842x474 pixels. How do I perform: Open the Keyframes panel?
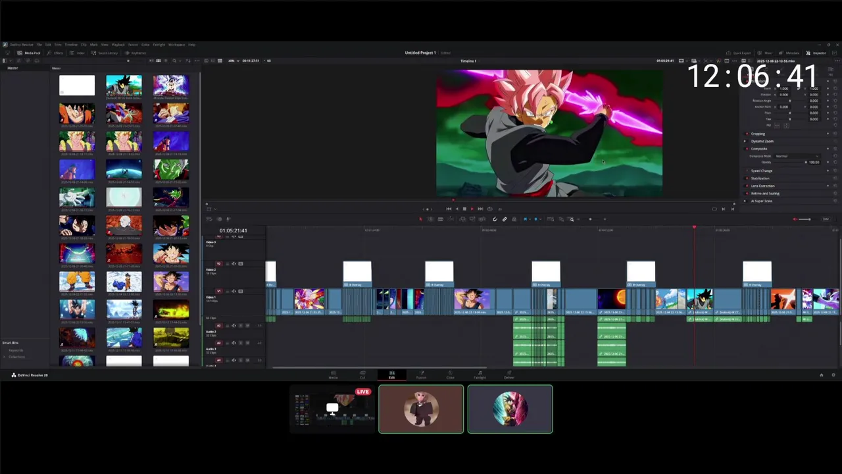pos(136,53)
